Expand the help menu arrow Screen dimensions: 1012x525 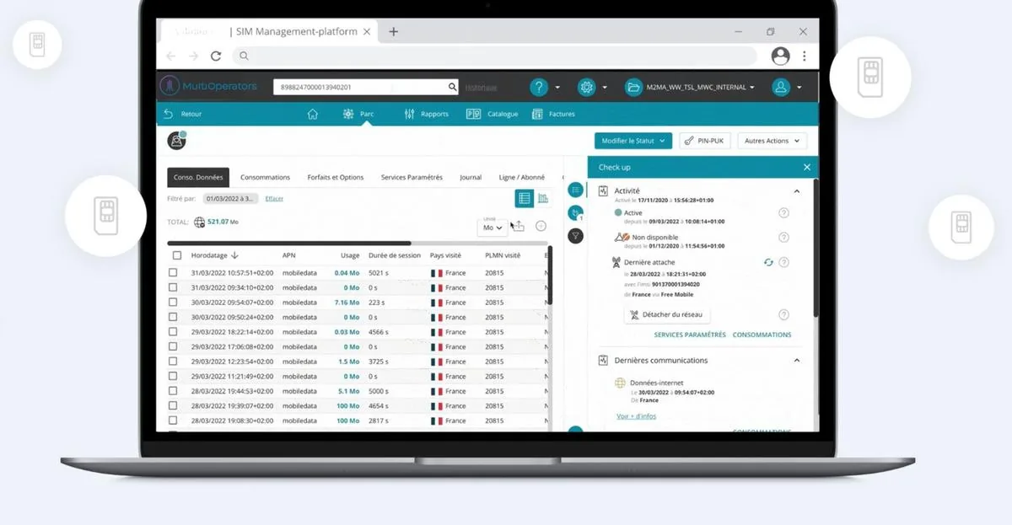pyautogui.click(x=557, y=87)
